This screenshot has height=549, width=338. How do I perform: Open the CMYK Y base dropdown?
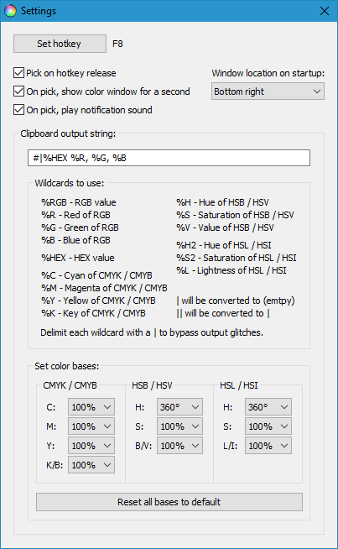point(91,446)
